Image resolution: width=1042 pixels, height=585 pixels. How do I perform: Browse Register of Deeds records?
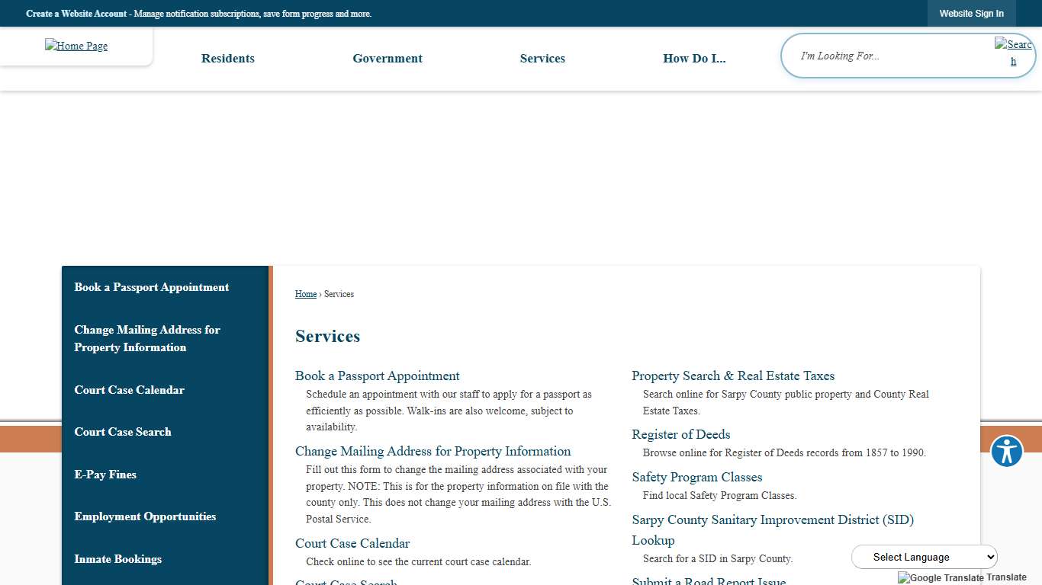coord(680,434)
